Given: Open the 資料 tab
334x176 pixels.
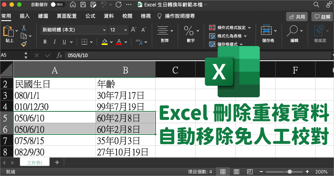Looking at the screenshot, I should pos(109,16).
